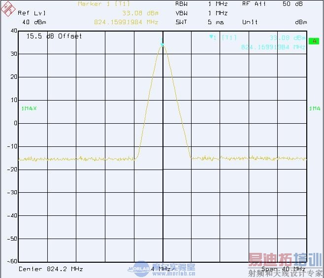Viewport: 324px width, 278px height.
Task: Click cyan 824.15991984 MHz marker frequency
Action: [x=273, y=47]
